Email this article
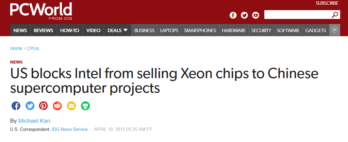 (x=71, y=106)
